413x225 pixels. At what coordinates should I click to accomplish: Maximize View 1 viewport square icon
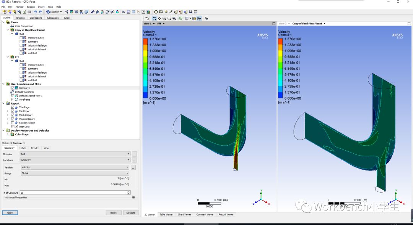pos(274,24)
